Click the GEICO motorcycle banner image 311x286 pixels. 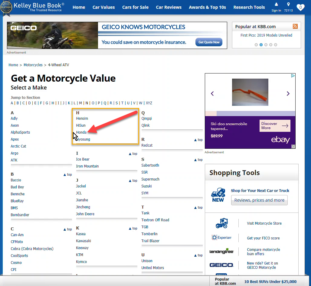click(53, 35)
